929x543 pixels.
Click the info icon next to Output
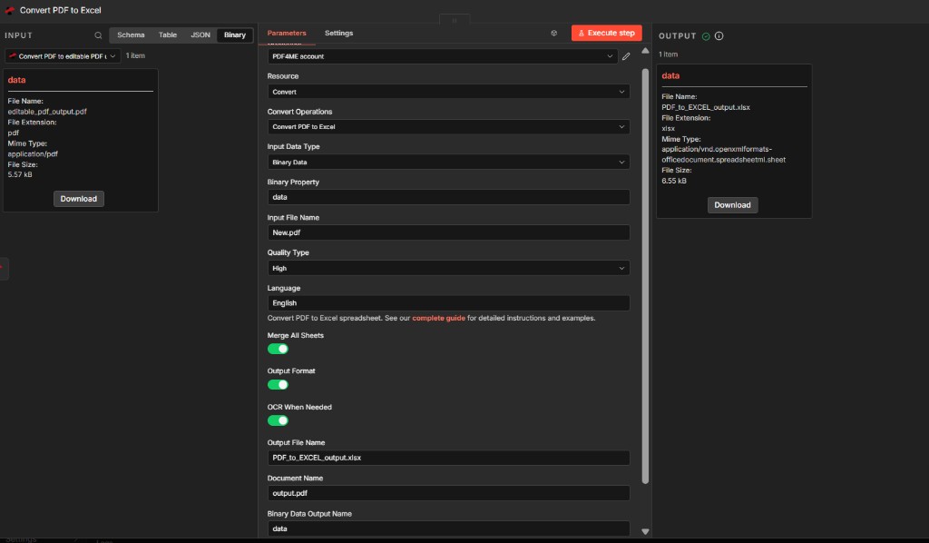point(719,36)
